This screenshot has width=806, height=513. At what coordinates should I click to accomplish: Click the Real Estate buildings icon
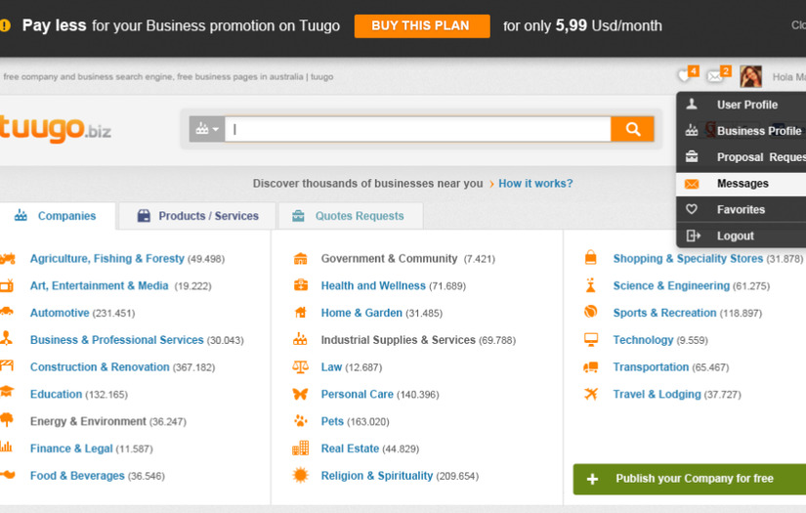point(300,449)
